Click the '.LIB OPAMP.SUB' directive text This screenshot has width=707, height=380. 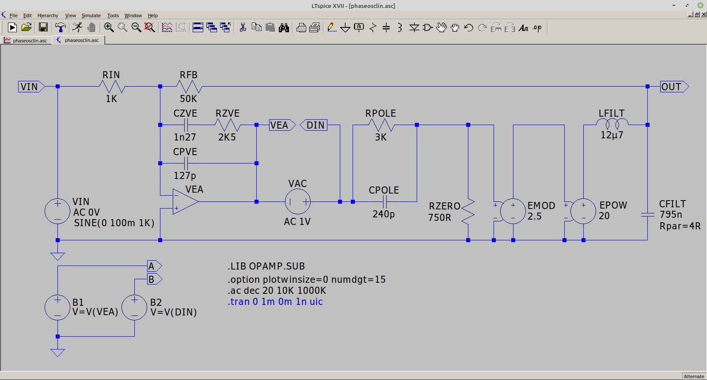point(266,266)
